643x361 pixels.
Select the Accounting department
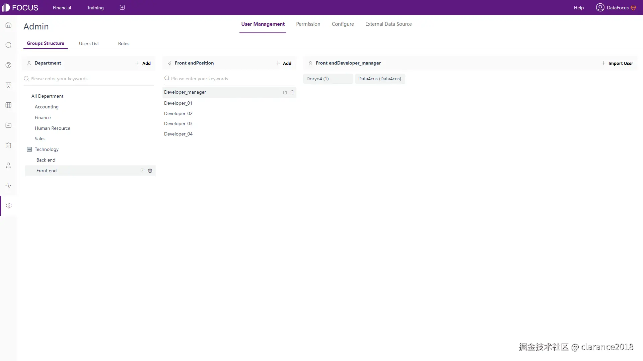point(47,107)
